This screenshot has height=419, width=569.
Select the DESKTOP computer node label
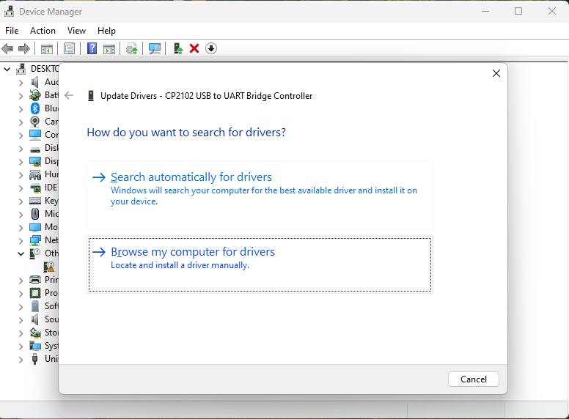pyautogui.click(x=45, y=69)
